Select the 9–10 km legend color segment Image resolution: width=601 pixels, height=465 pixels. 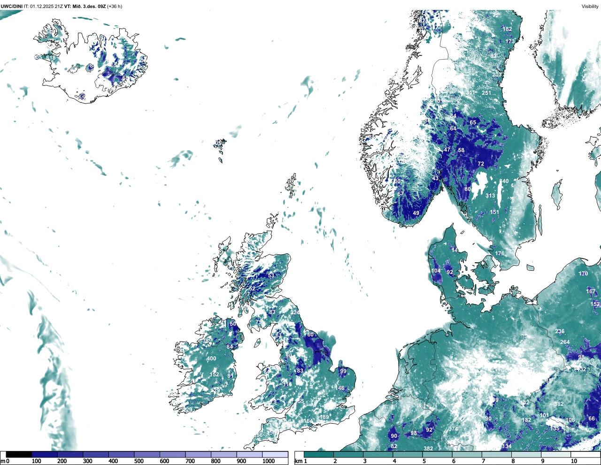click(557, 455)
